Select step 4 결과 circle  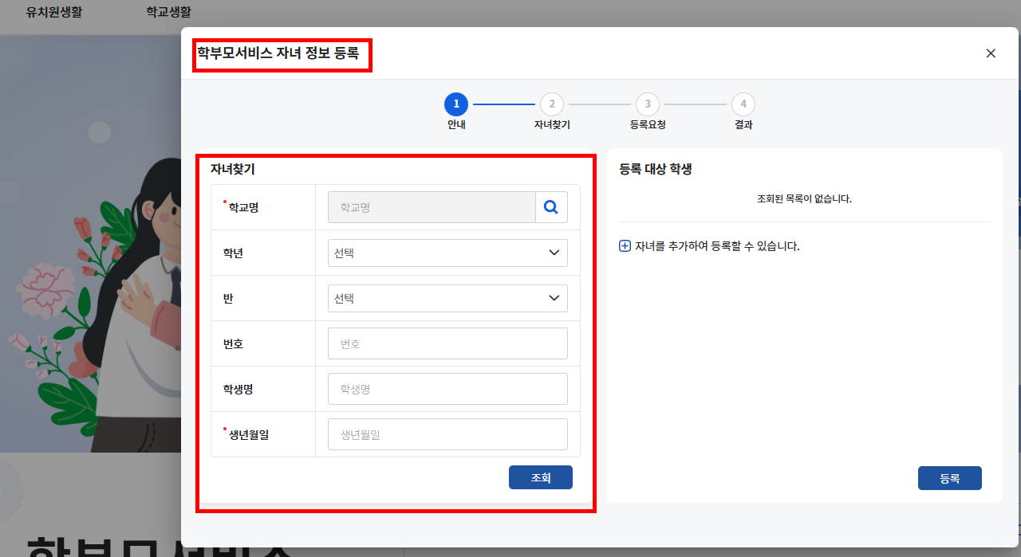click(x=743, y=104)
